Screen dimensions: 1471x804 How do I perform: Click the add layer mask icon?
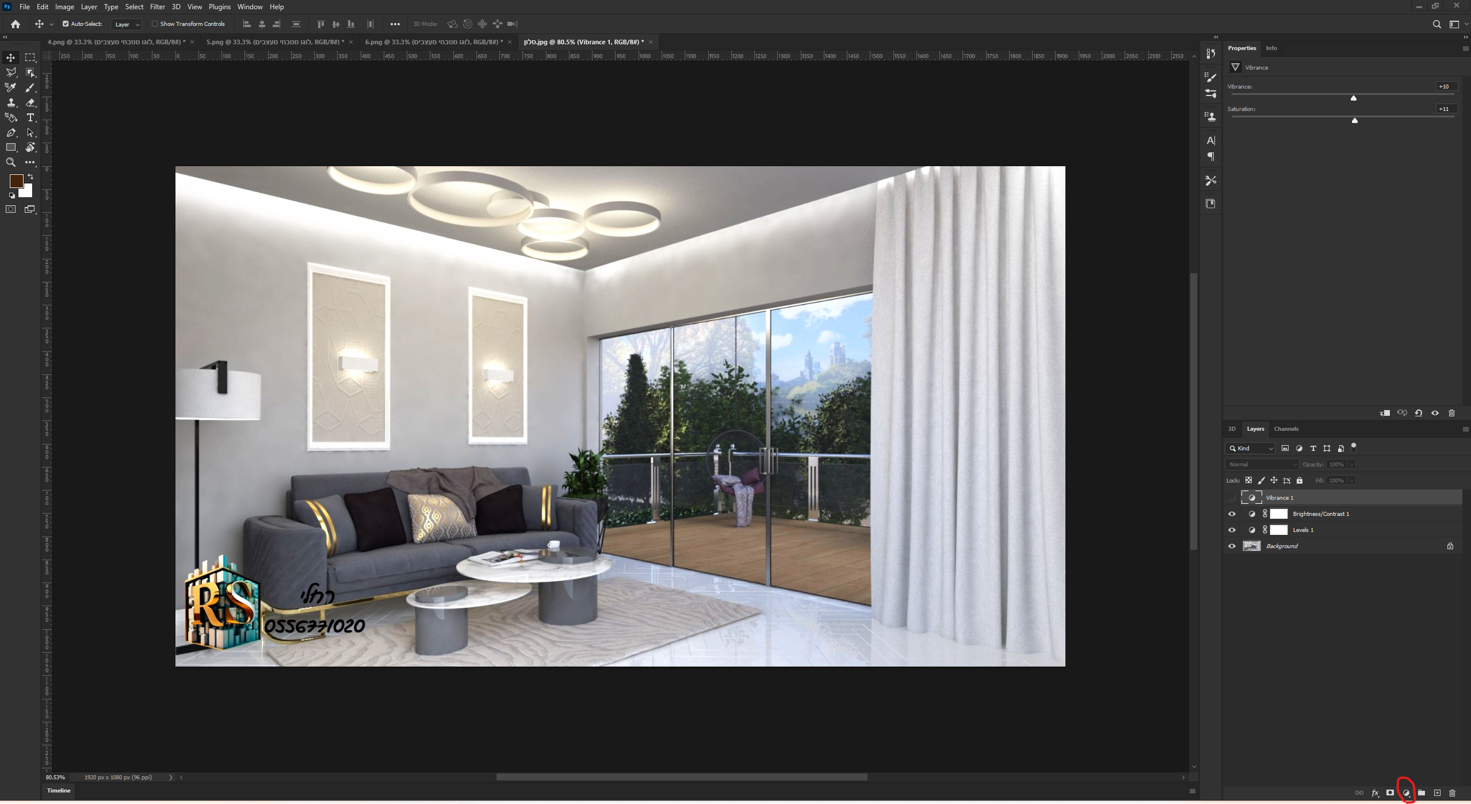[x=1390, y=793]
